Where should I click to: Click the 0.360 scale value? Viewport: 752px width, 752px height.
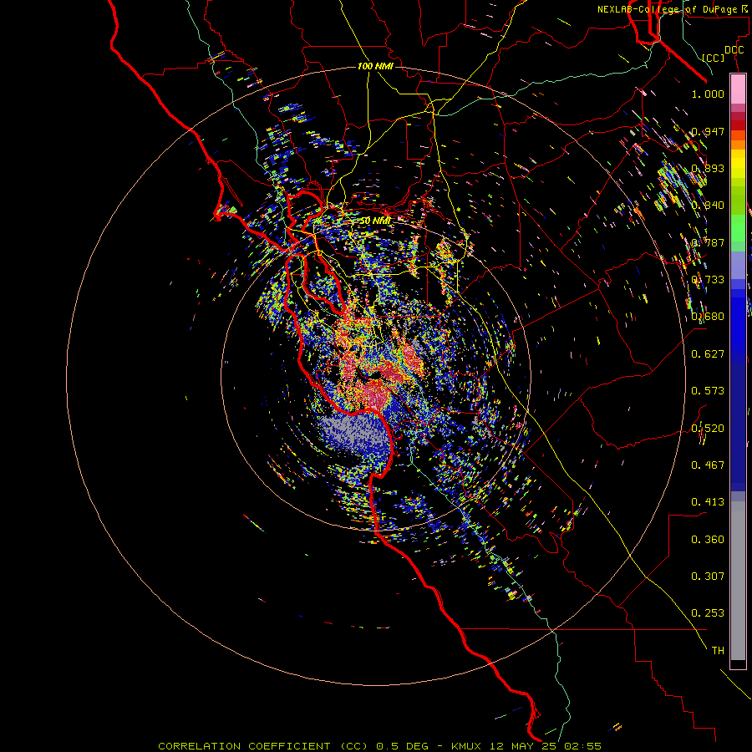pyautogui.click(x=708, y=540)
